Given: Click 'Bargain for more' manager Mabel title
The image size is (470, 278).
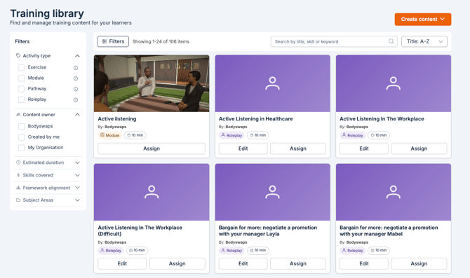Looking at the screenshot, I should [389, 230].
